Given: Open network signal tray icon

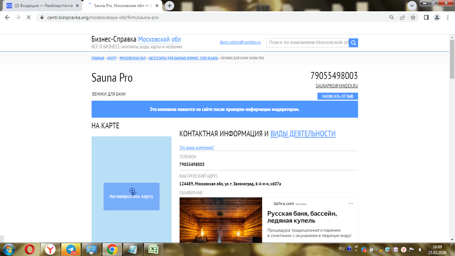Looking at the screenshot, I should [380, 249].
